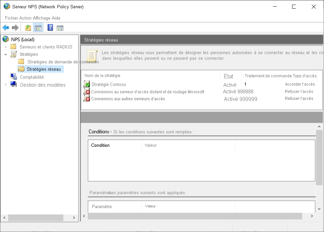Click Accorder l'accès cell for Contoso
This screenshot has width=324, height=232.
point(300,84)
